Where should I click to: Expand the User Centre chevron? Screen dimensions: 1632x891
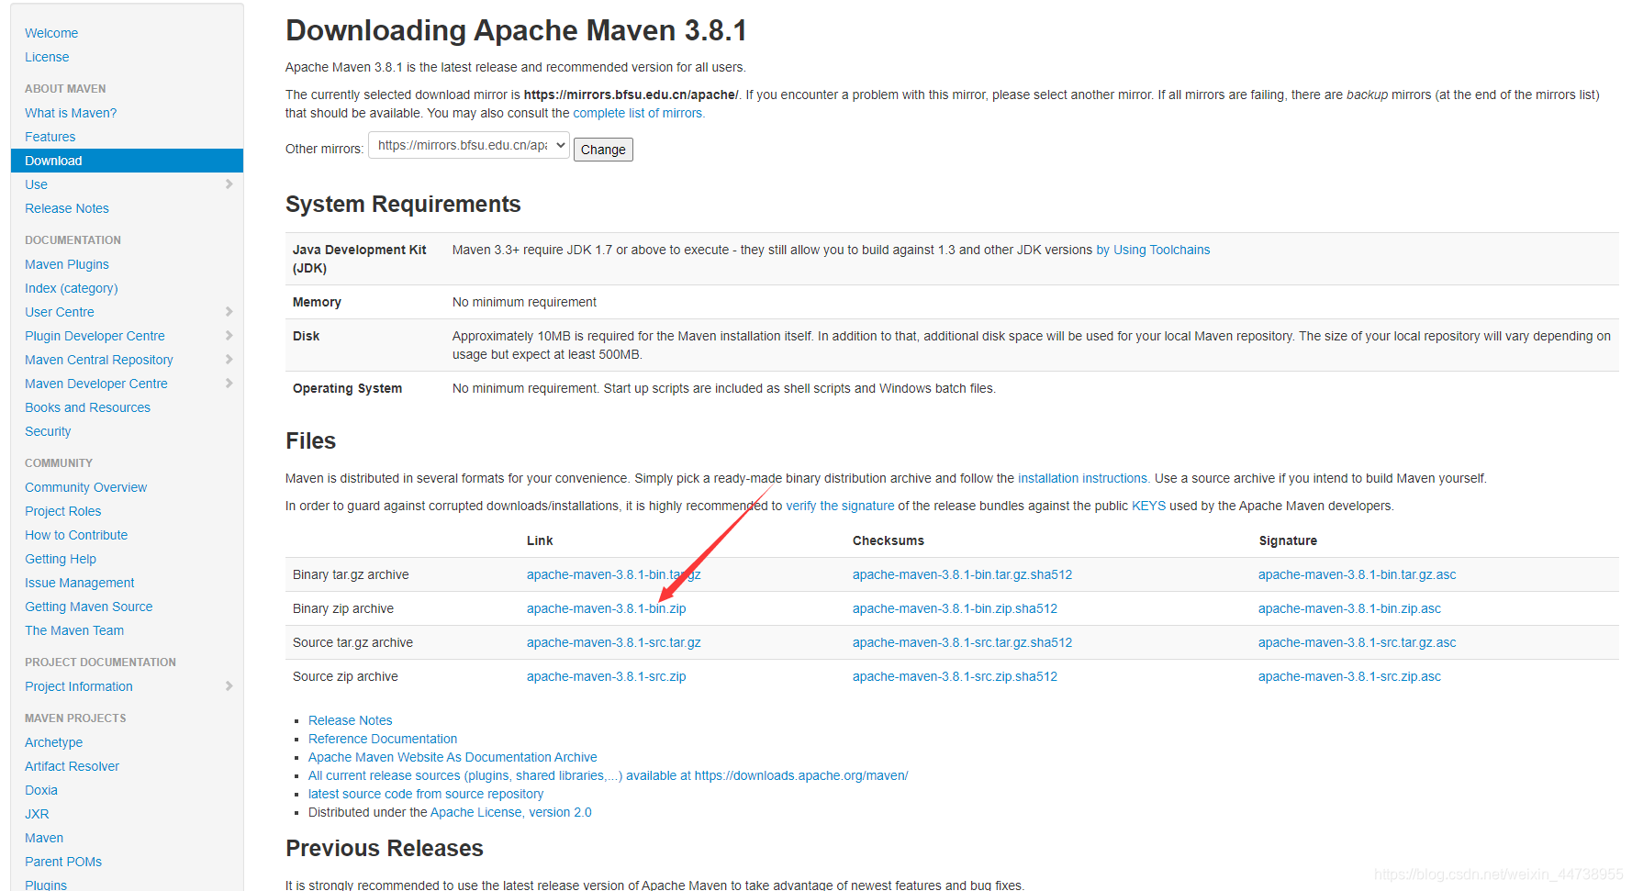229,312
